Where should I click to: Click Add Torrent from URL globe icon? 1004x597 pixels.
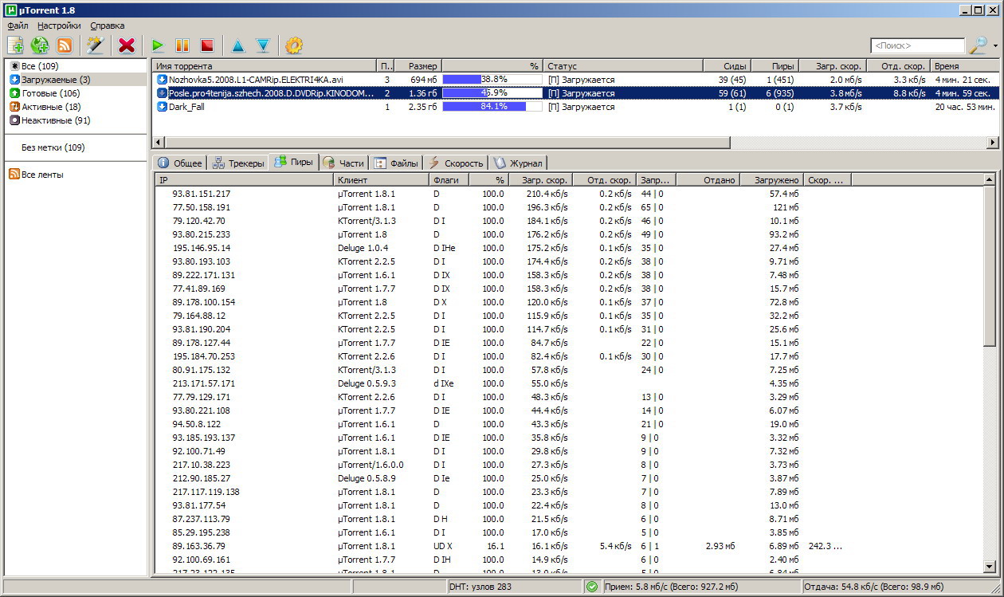click(x=40, y=45)
